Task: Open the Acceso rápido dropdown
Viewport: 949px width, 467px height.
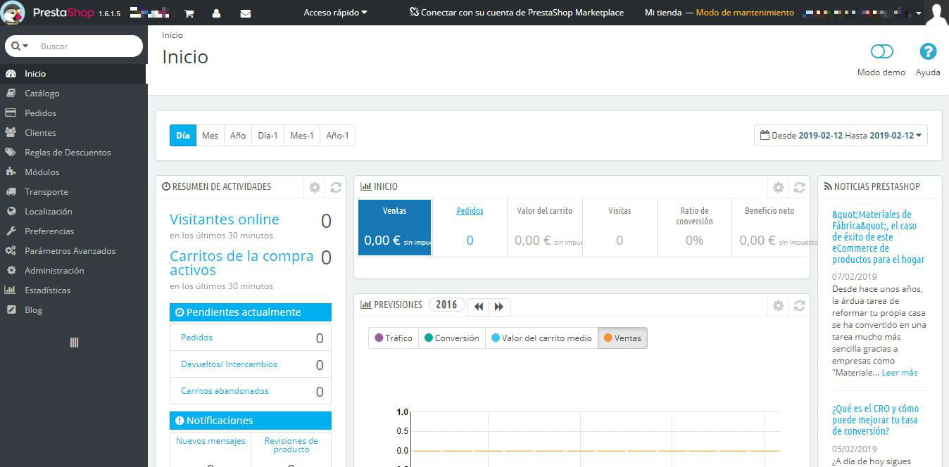Action: coord(335,12)
